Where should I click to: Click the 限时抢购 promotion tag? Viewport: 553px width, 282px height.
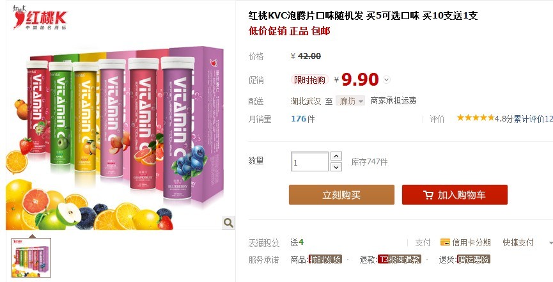click(x=309, y=80)
